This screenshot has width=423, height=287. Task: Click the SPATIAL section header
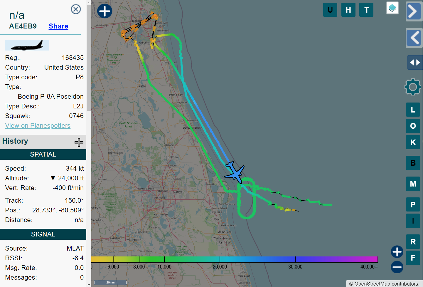[x=43, y=155]
